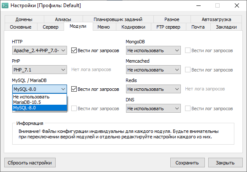Expand the DNS module dropdown

point(153,108)
